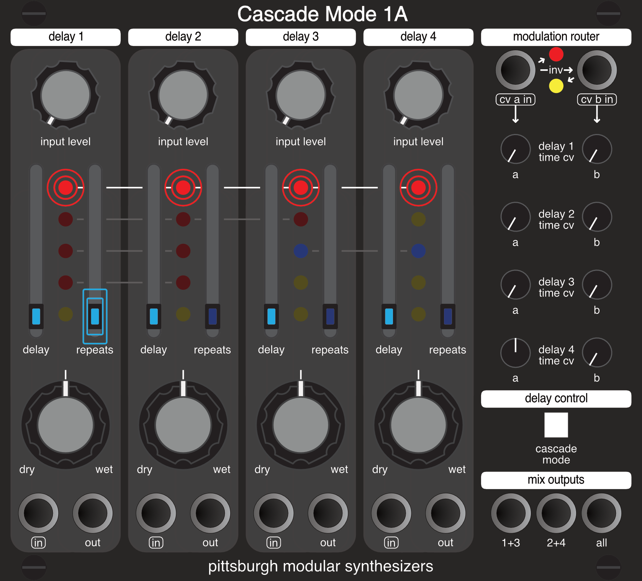
Task: Click the red inv LED indicator
Action: click(556, 54)
